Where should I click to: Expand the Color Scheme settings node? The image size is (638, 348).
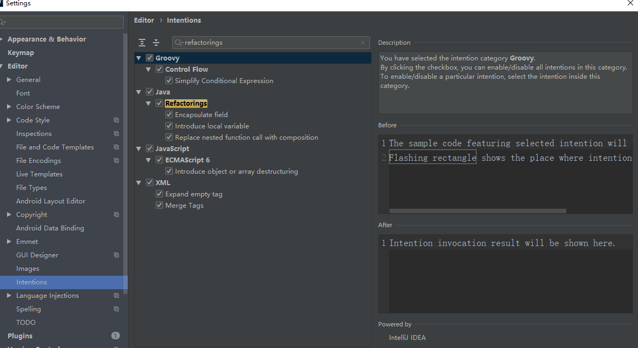9,107
